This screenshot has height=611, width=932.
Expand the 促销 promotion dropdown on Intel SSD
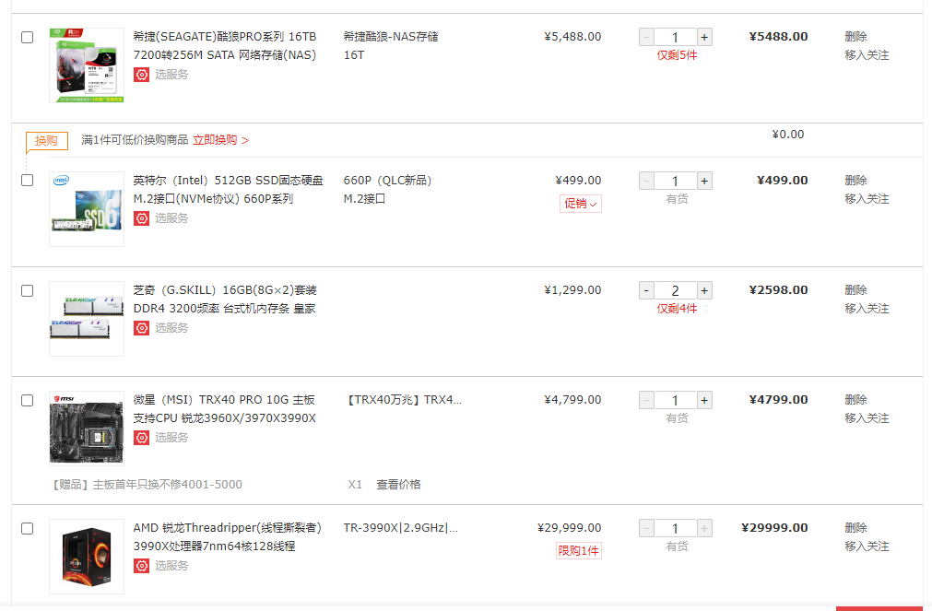click(x=580, y=204)
